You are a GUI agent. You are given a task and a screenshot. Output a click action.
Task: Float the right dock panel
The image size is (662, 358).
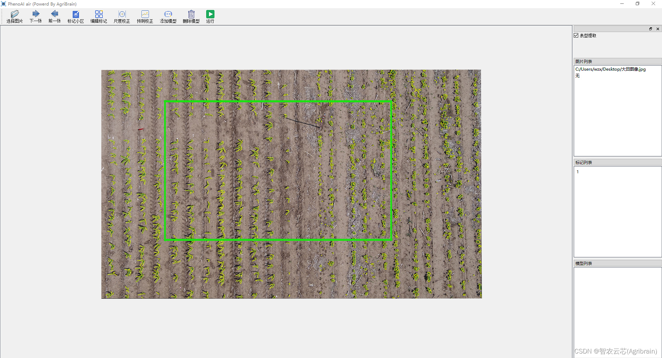pos(651,29)
